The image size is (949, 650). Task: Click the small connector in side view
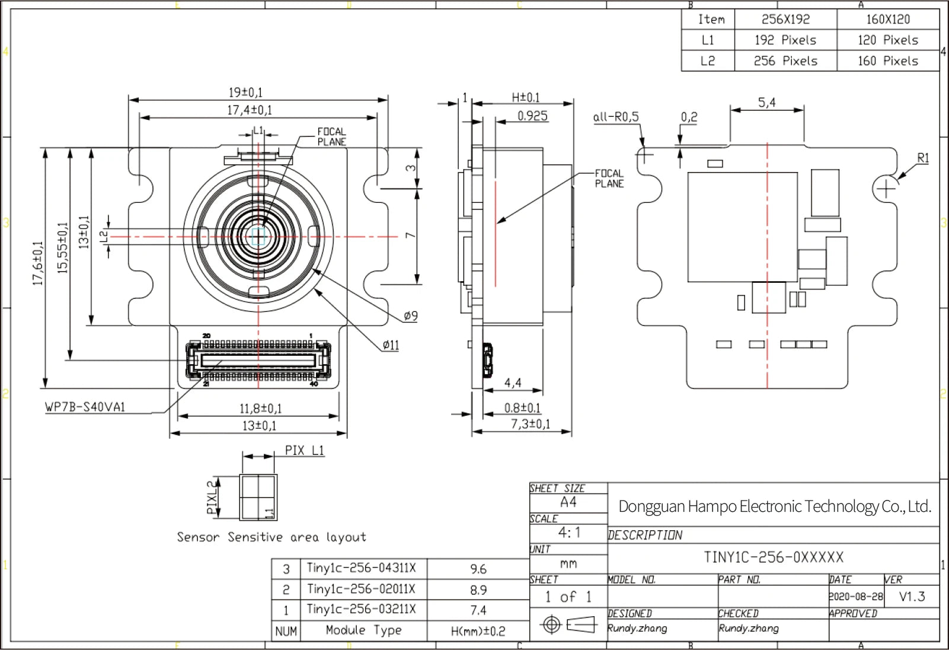[487, 359]
